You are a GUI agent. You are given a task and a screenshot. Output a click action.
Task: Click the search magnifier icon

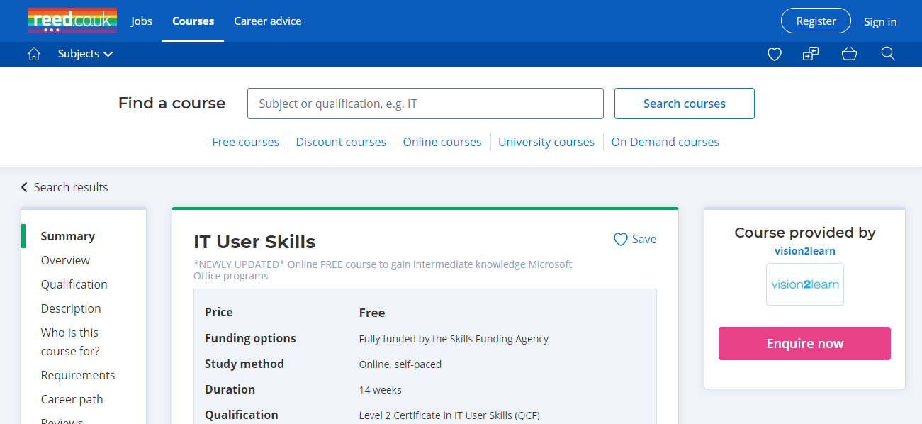[887, 54]
